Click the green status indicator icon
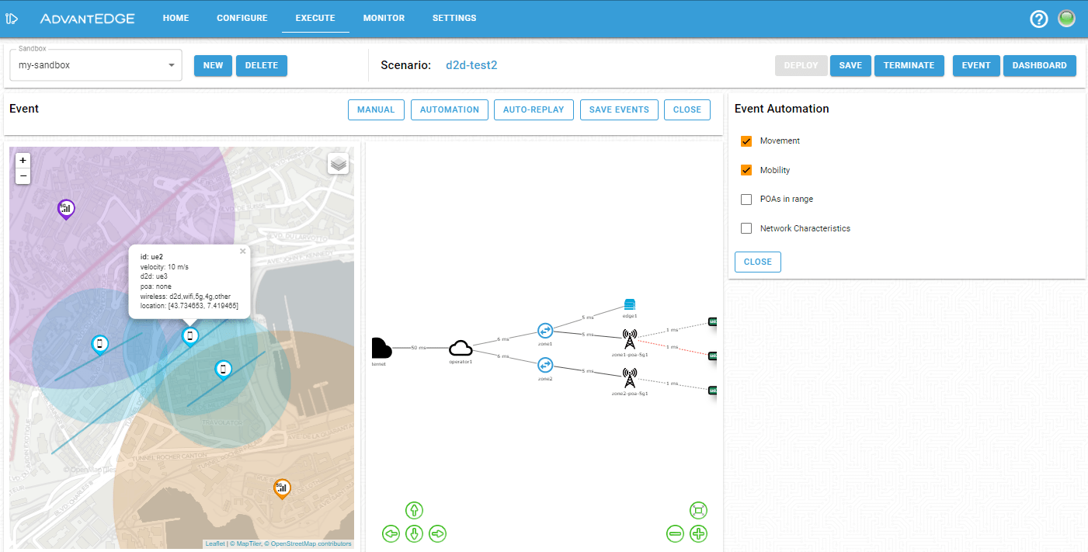The width and height of the screenshot is (1088, 552). (x=1066, y=18)
